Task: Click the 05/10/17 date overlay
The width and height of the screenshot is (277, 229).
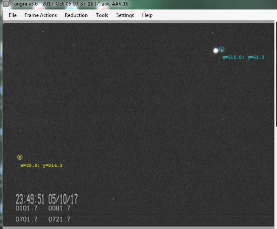Action: coord(63,199)
